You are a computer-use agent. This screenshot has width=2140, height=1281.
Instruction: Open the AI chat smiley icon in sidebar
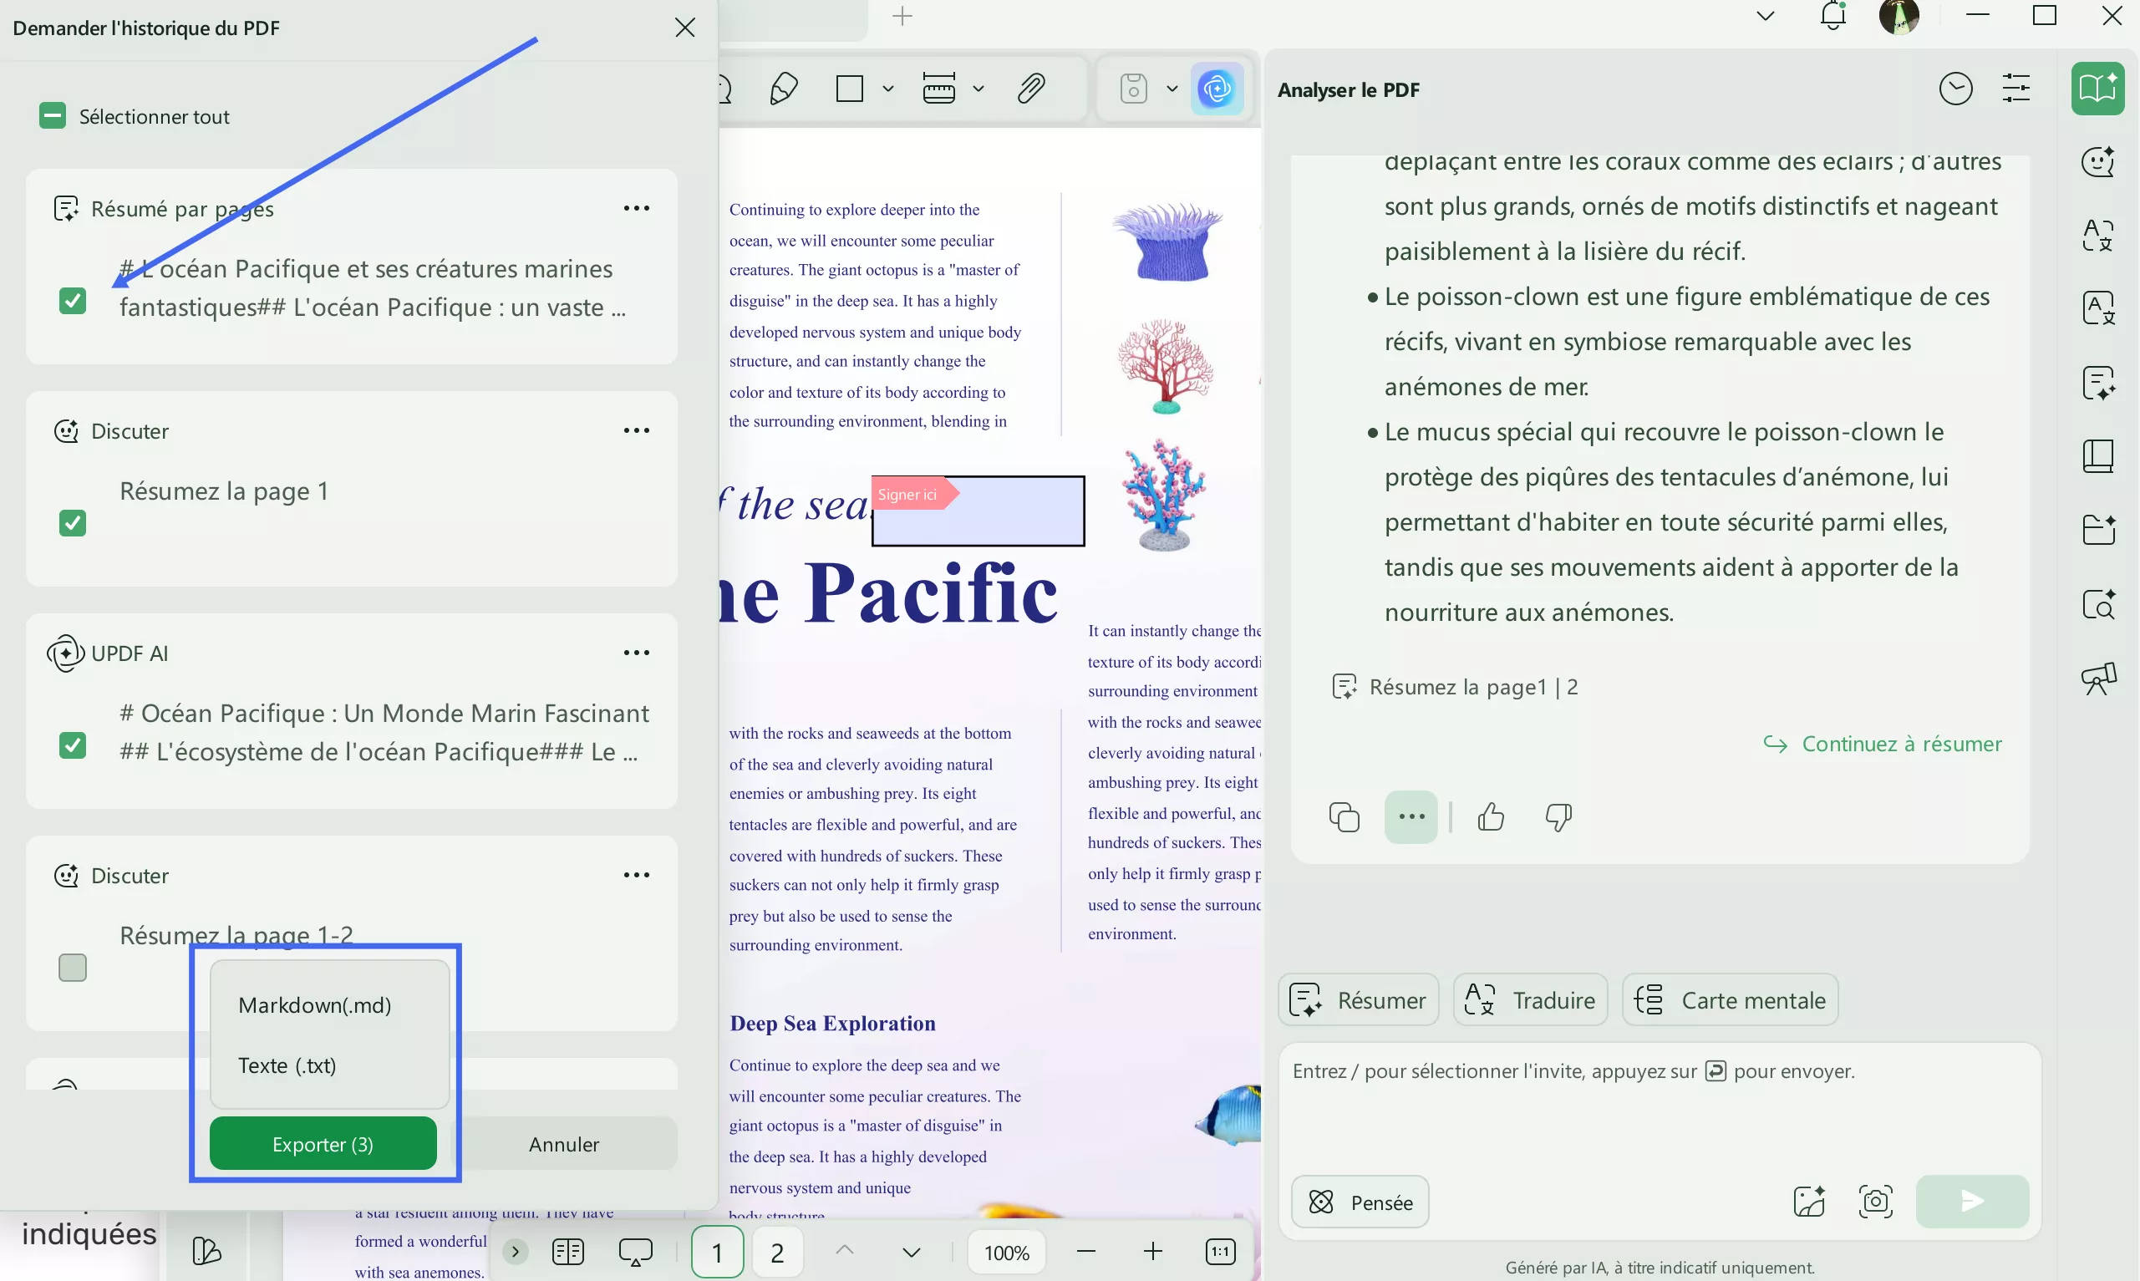pos(2099,161)
